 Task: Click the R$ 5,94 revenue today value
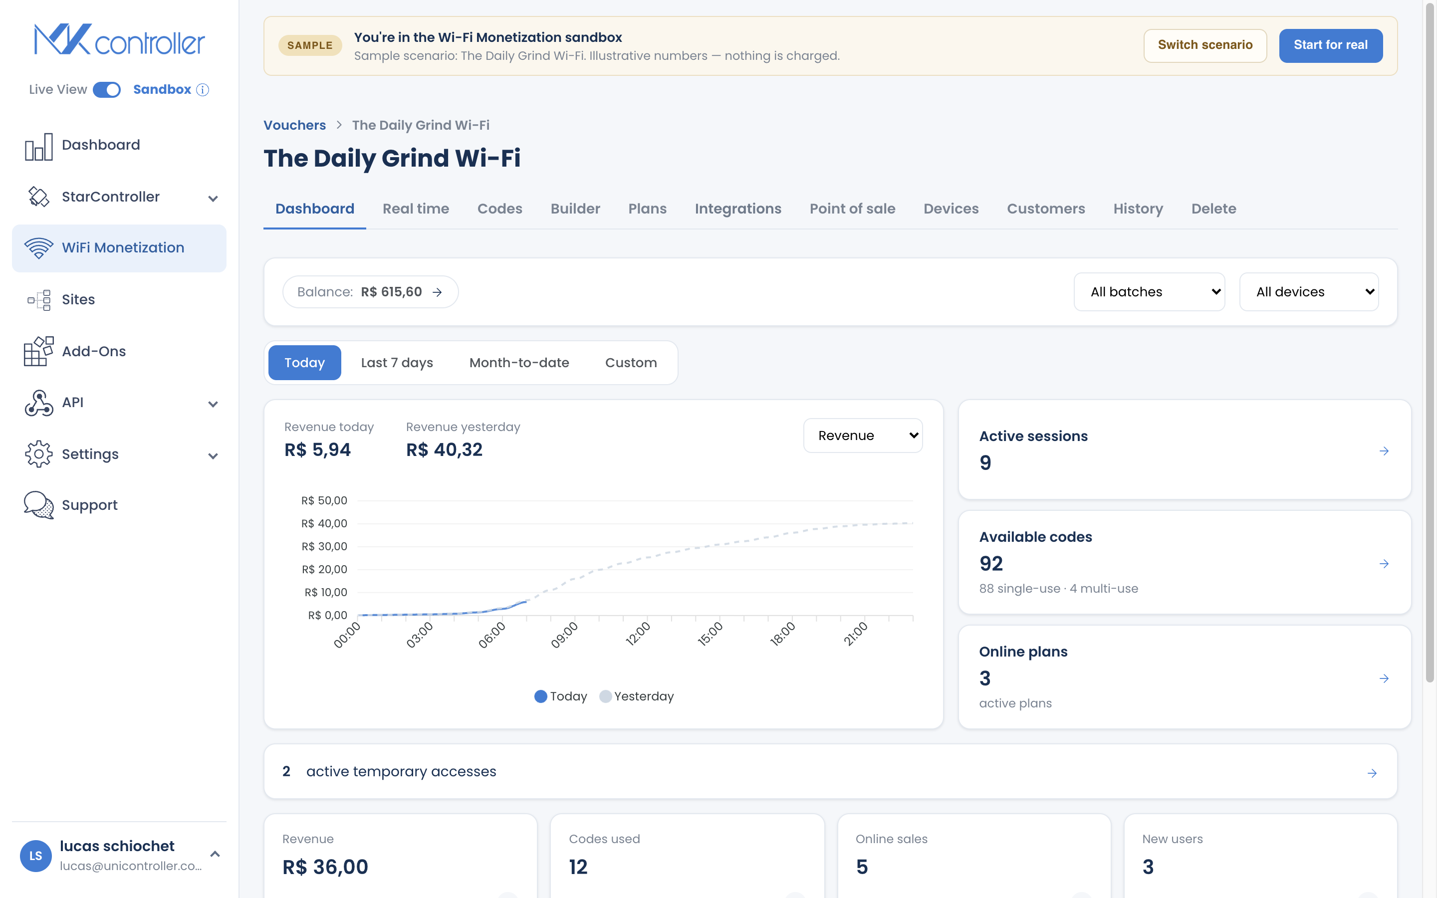pos(318,450)
